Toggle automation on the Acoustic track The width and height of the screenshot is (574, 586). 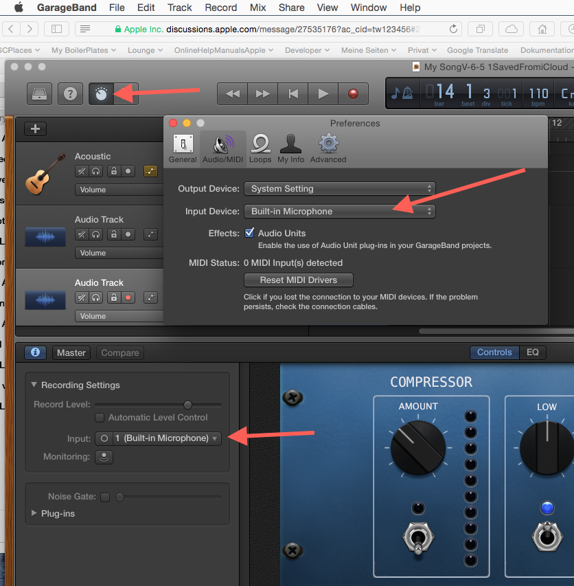pos(151,171)
